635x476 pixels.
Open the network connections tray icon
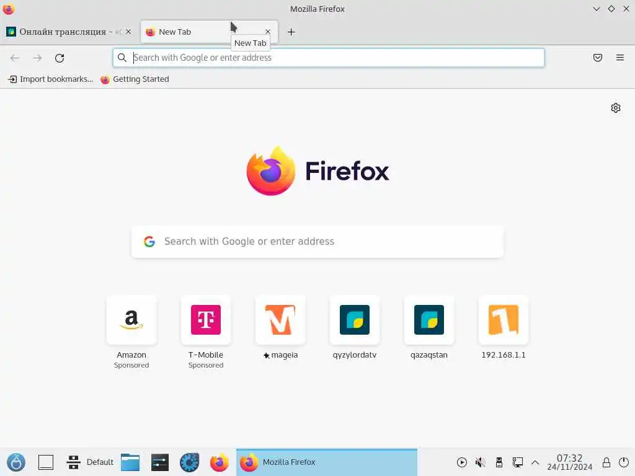(518, 462)
